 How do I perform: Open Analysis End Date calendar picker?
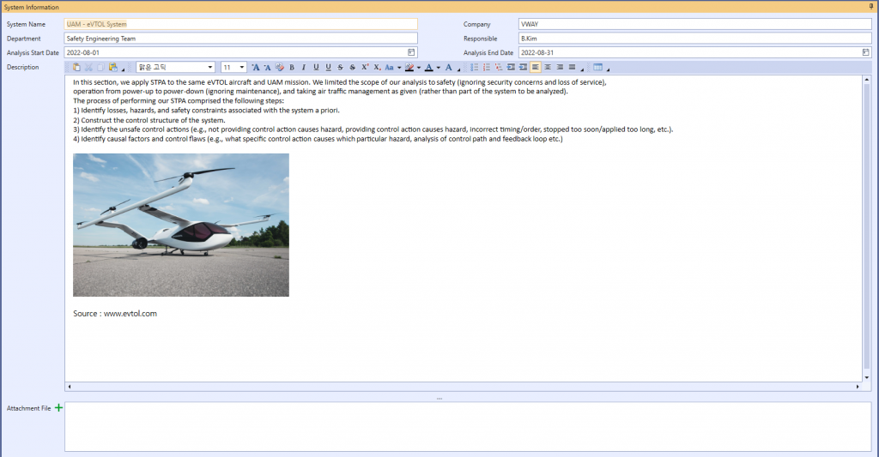(x=865, y=52)
